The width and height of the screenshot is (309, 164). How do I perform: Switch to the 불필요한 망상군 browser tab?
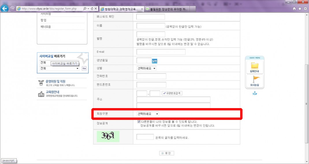tap(167, 9)
